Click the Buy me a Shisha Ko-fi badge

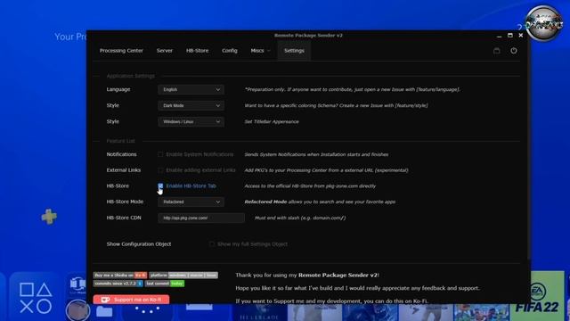click(x=120, y=276)
